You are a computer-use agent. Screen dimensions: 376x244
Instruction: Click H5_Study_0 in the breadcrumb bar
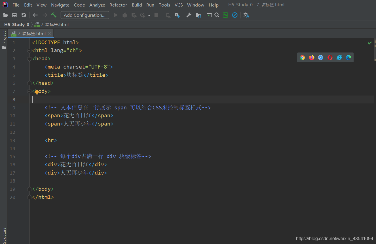[17, 24]
